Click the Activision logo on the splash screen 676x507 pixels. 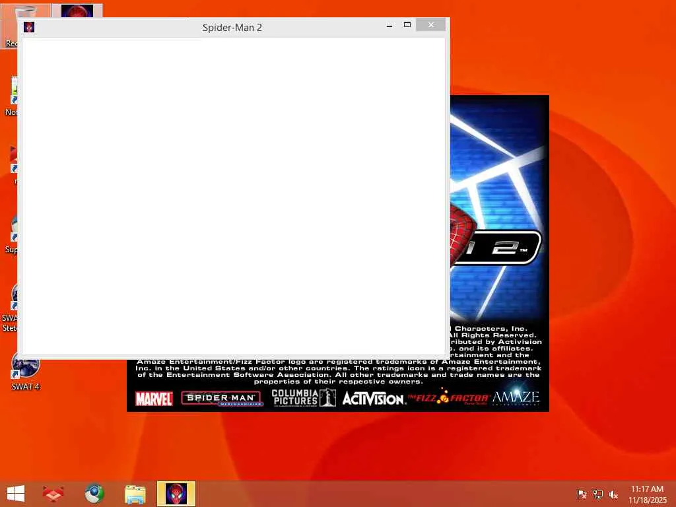374,398
